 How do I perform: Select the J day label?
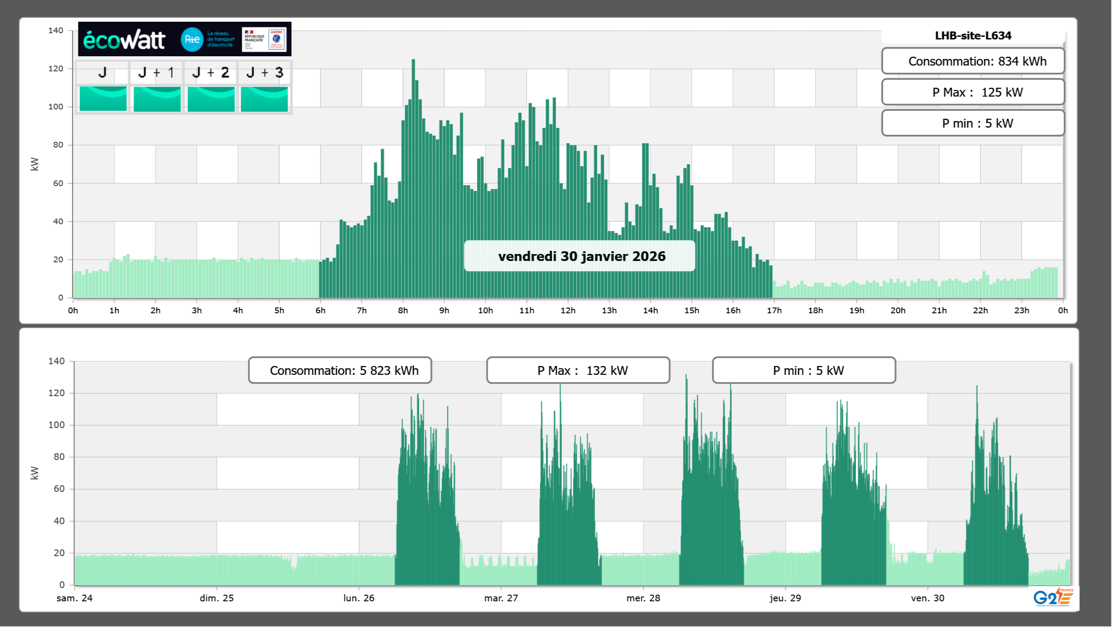pyautogui.click(x=102, y=73)
